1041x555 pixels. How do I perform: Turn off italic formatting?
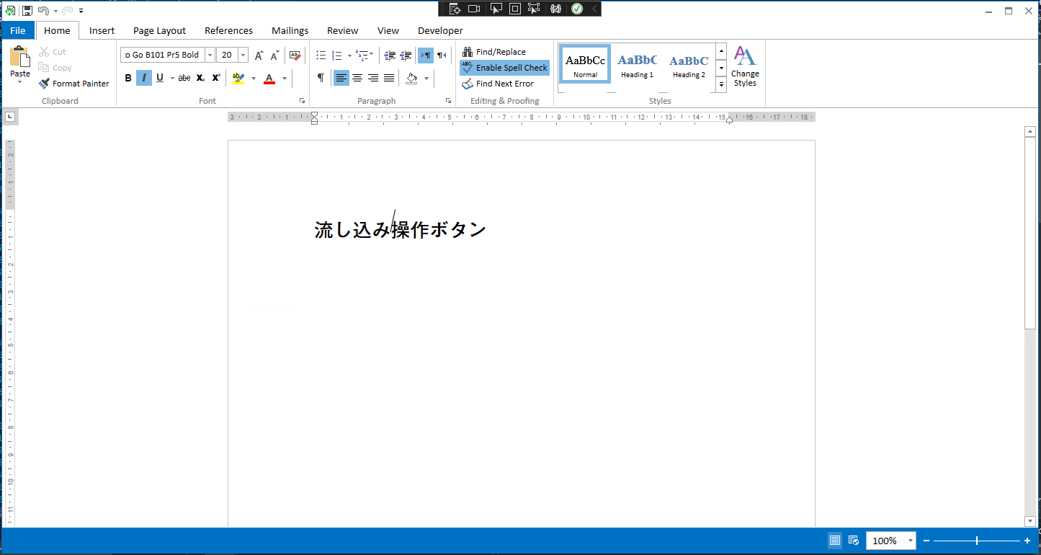click(x=144, y=78)
